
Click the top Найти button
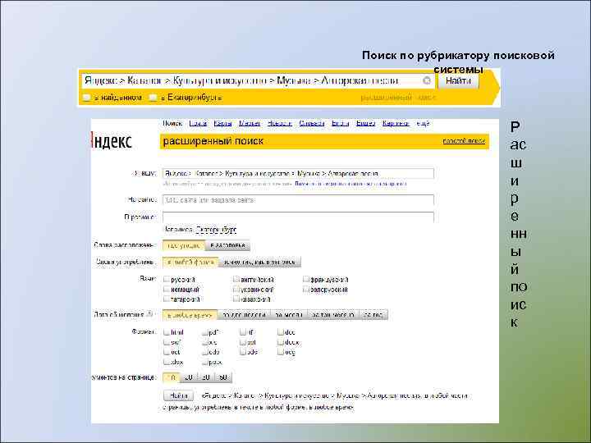458,80
